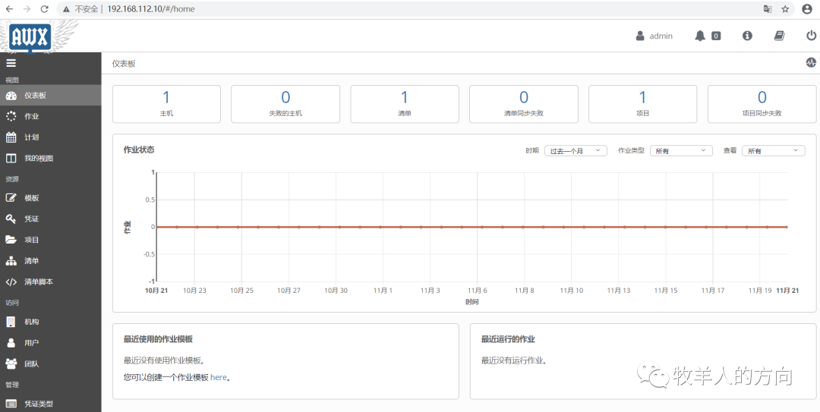
Task: Click the power logout icon
Action: [x=811, y=36]
